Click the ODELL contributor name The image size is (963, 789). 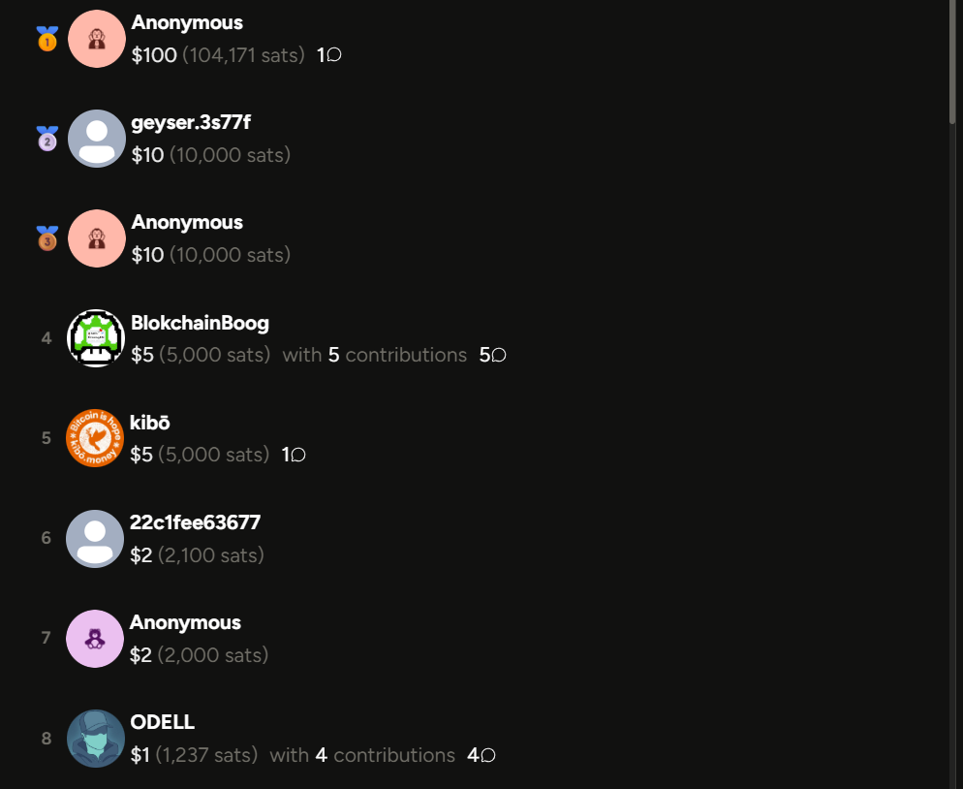tap(163, 722)
